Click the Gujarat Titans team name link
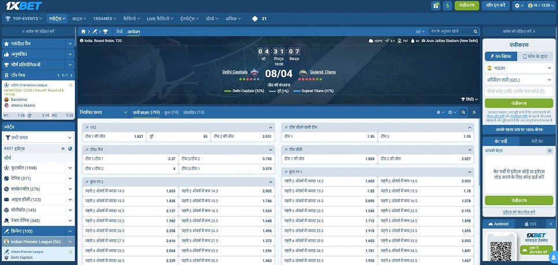 [x=323, y=72]
